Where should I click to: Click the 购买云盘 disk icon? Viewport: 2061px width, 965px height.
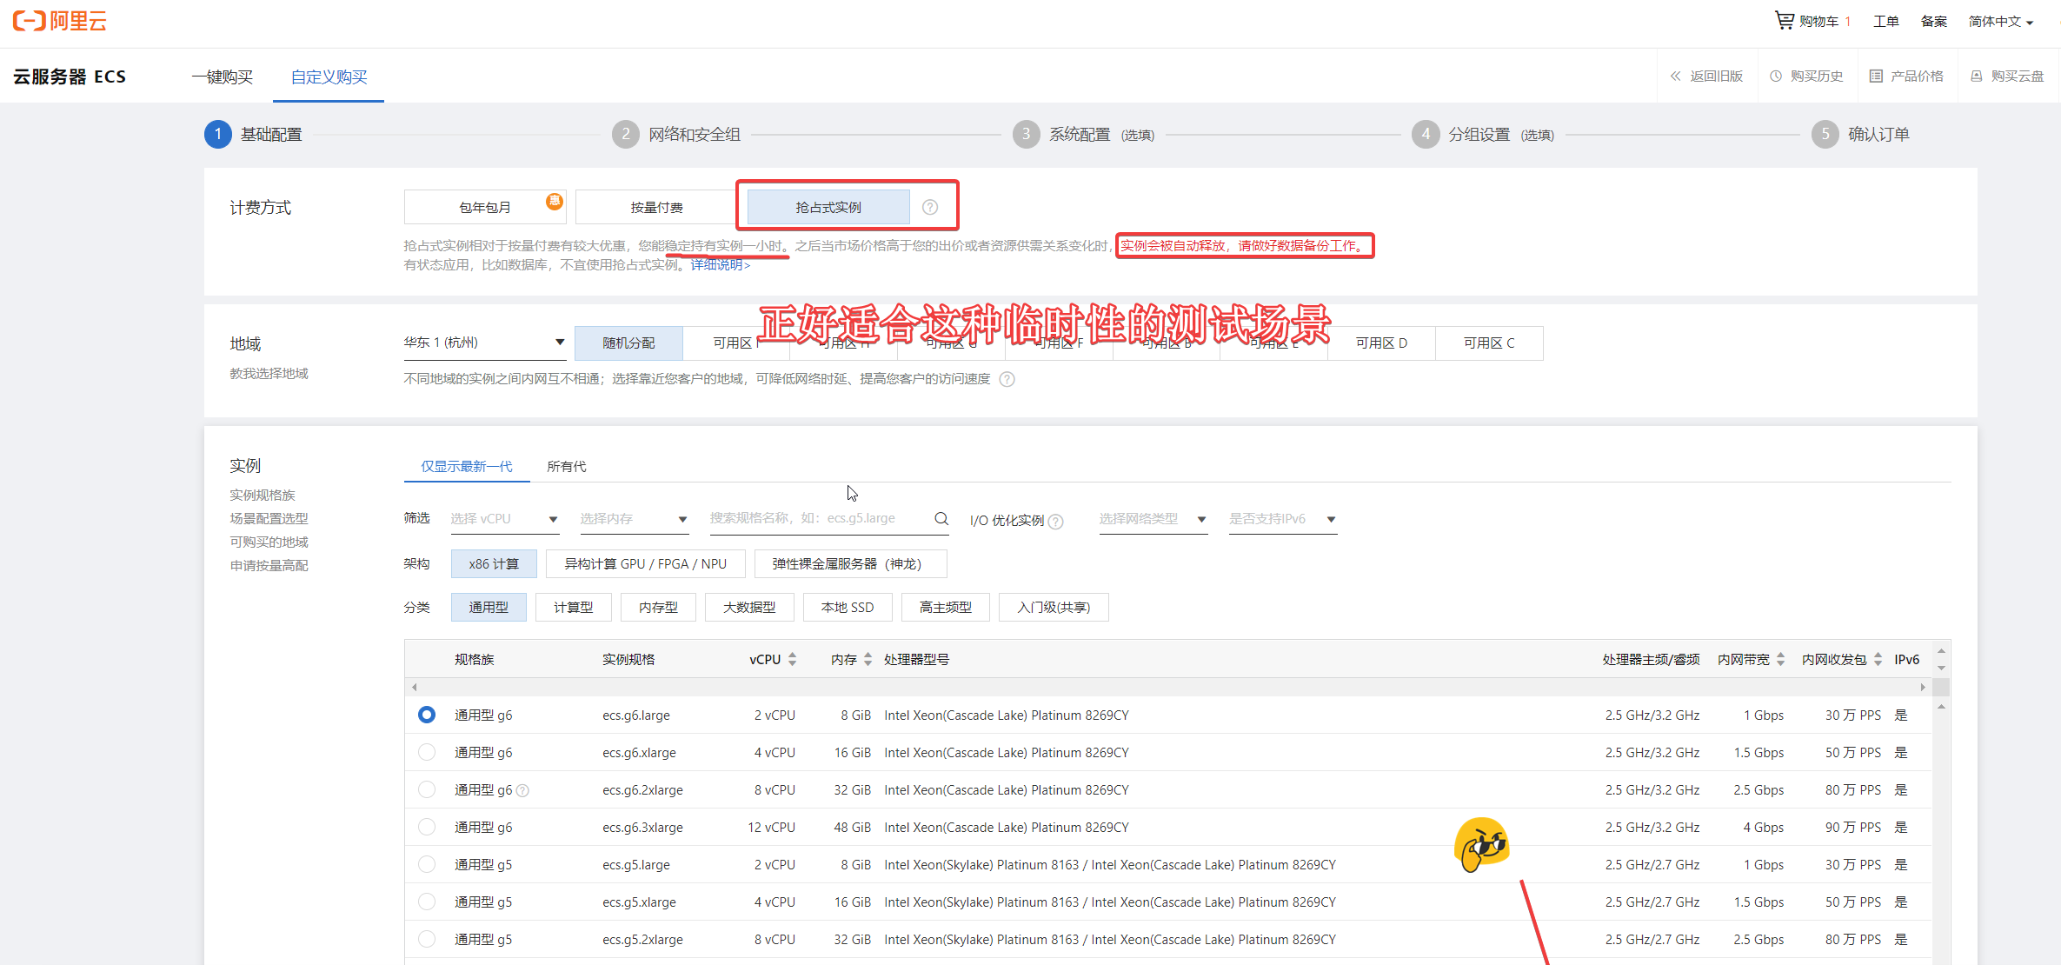coord(1977,76)
